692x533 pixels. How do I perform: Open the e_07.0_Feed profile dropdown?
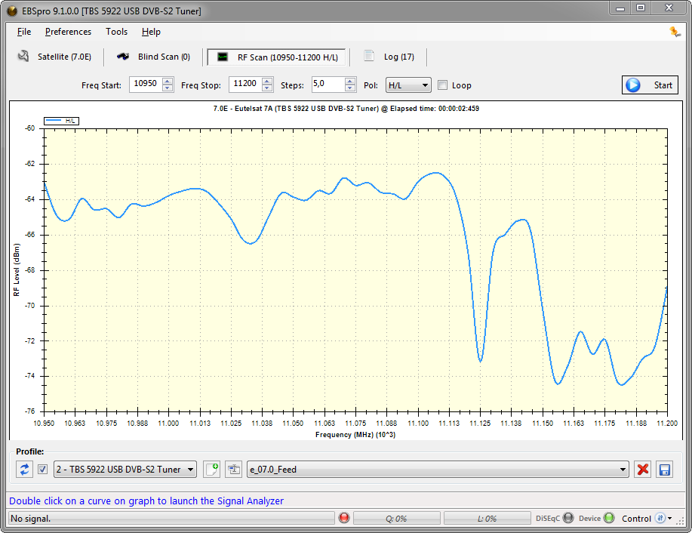438,469
